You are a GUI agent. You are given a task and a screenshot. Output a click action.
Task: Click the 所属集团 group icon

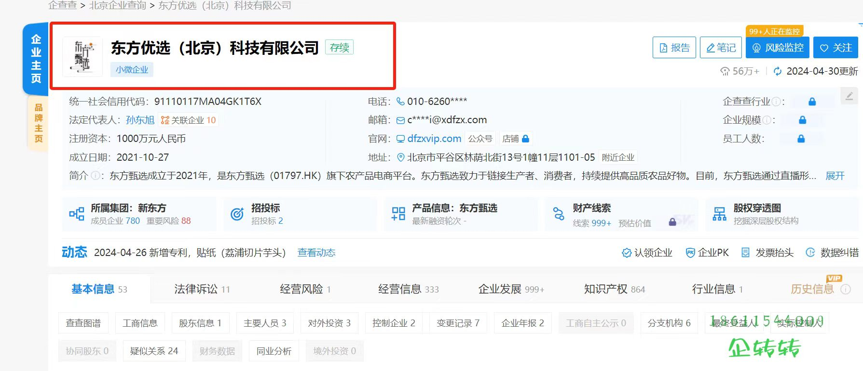(77, 214)
